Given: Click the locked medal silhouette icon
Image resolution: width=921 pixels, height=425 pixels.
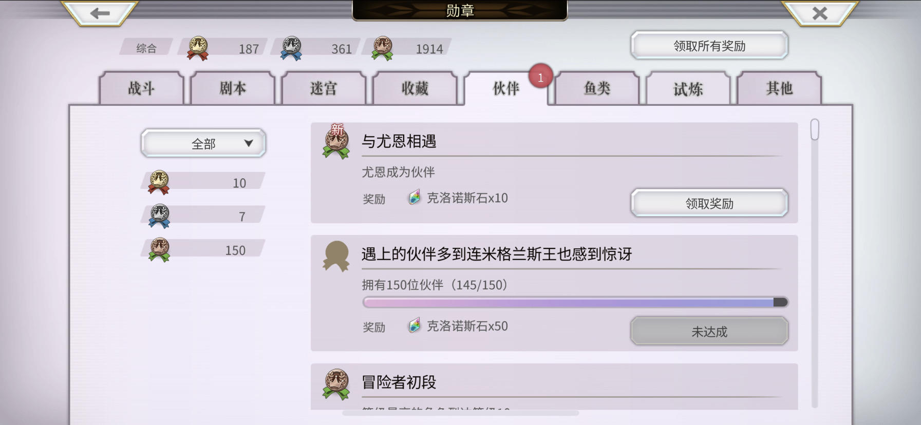Looking at the screenshot, I should [336, 256].
